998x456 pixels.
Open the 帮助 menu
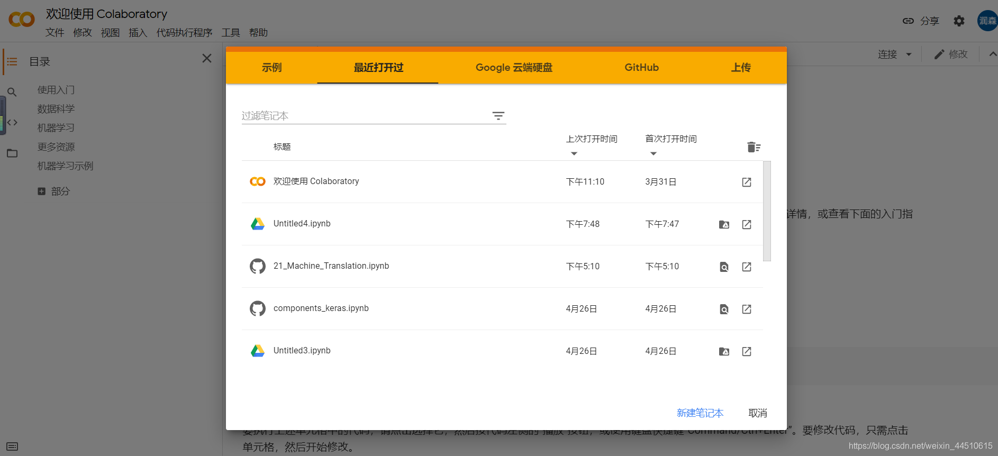click(x=258, y=33)
